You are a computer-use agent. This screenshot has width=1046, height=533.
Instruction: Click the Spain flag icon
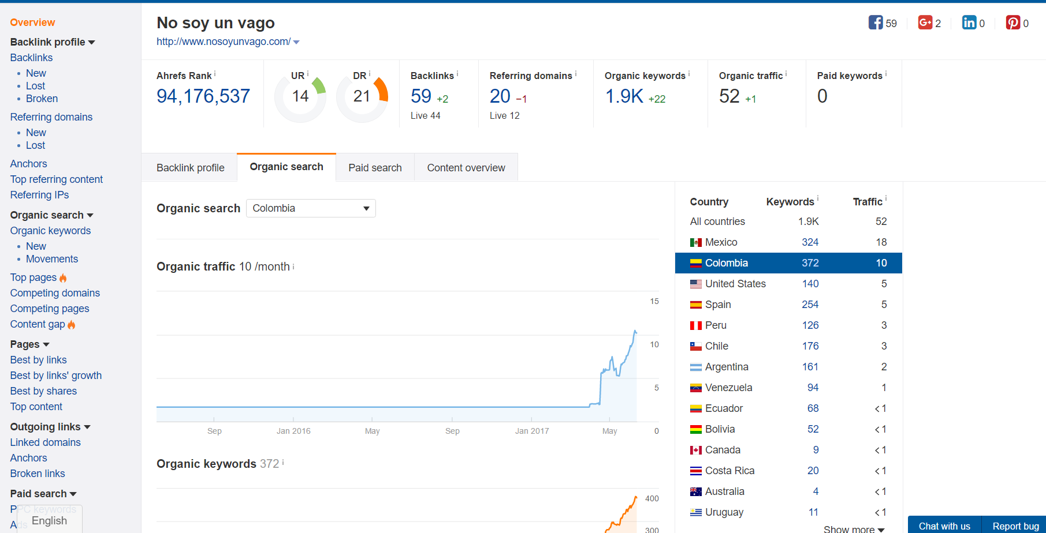click(696, 305)
